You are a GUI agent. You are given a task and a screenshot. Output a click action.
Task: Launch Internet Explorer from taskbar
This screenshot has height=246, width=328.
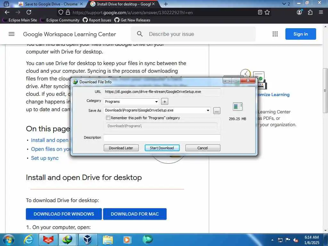click(29, 240)
